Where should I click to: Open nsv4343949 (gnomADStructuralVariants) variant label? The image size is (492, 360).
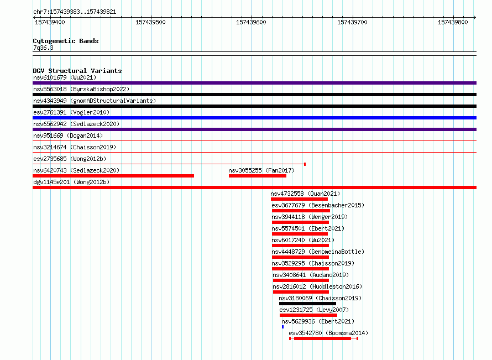point(95,101)
